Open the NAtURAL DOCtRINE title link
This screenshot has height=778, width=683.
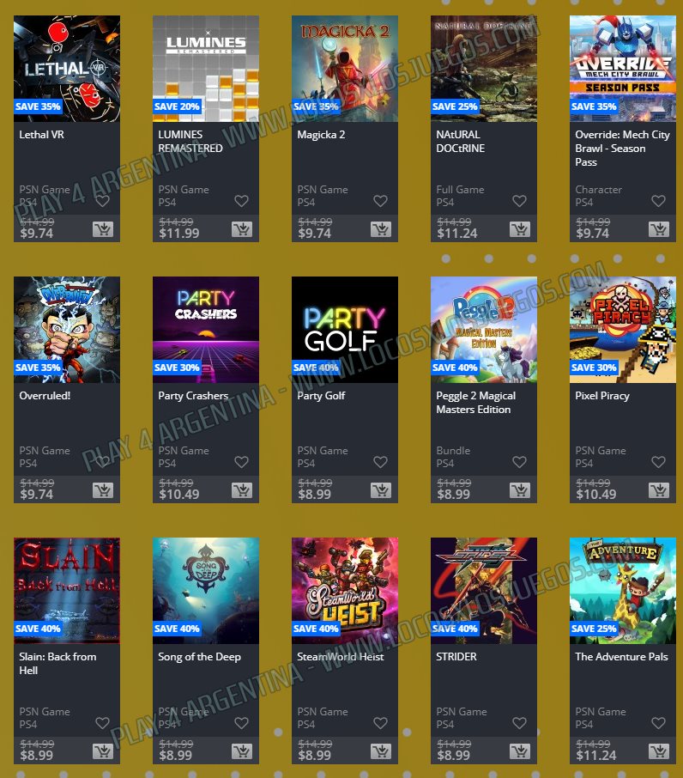point(461,142)
